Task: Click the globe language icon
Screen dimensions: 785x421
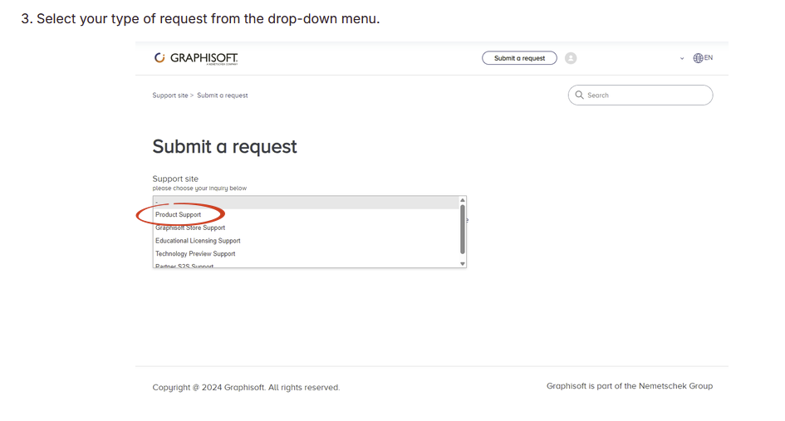Action: tap(698, 58)
